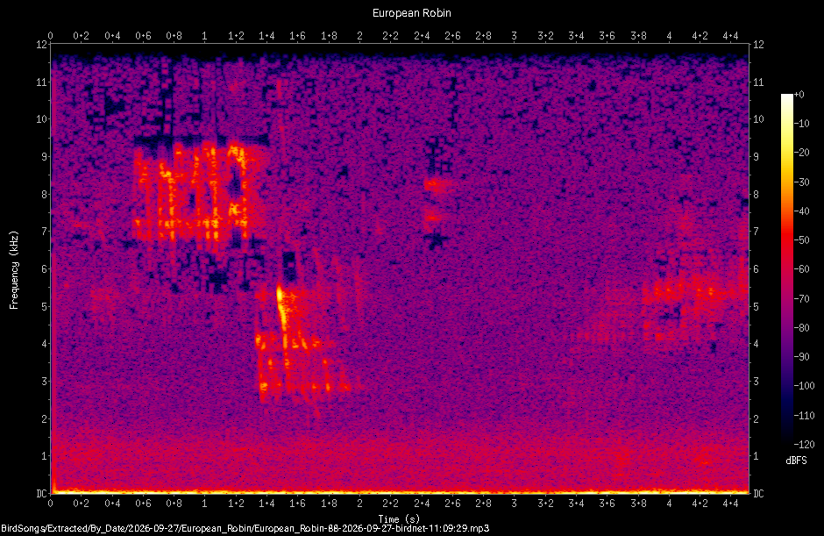The height and width of the screenshot is (536, 824).
Task: Click "3" on the right frequency axis
Action: [x=757, y=382]
